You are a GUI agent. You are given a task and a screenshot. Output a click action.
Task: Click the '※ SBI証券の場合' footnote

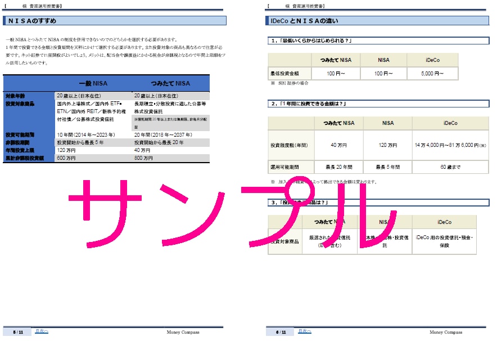click(290, 83)
